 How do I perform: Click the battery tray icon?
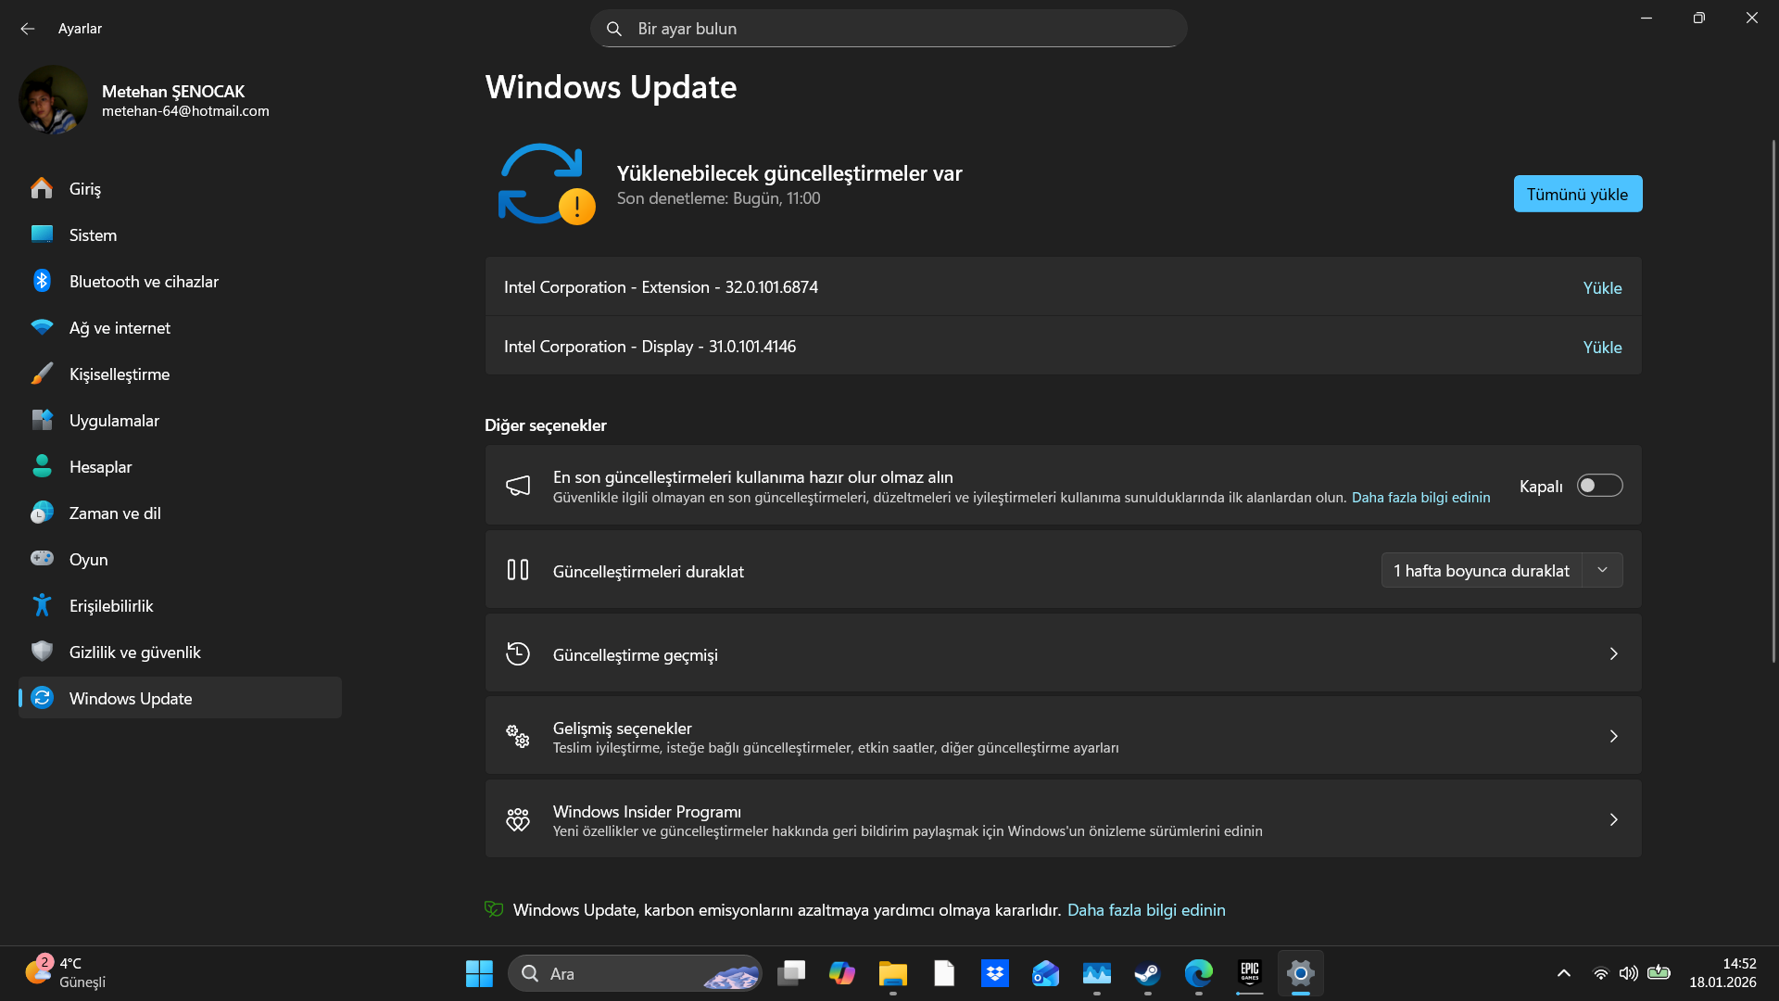click(x=1659, y=973)
